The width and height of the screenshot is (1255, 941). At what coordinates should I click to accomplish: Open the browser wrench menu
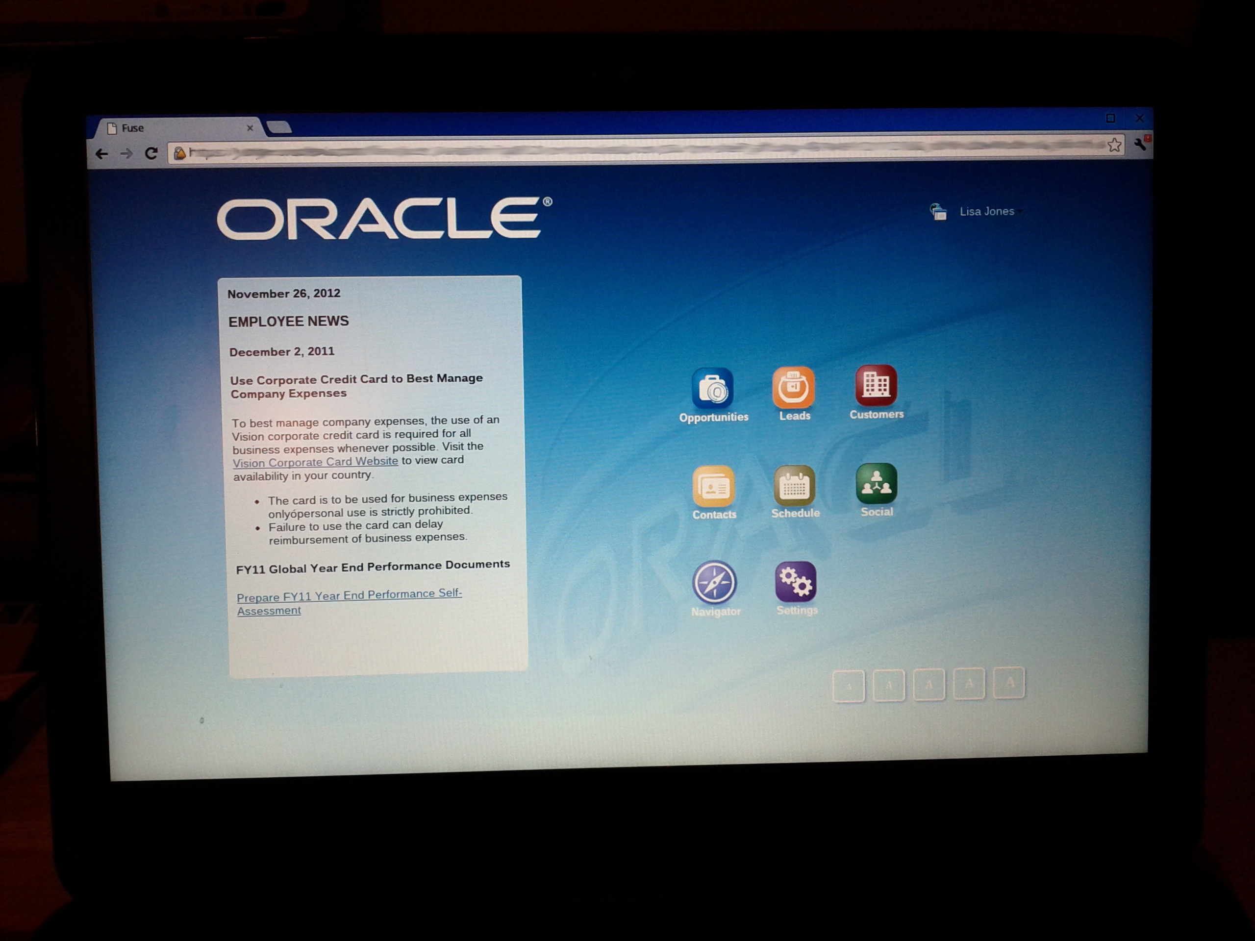coord(1140,144)
